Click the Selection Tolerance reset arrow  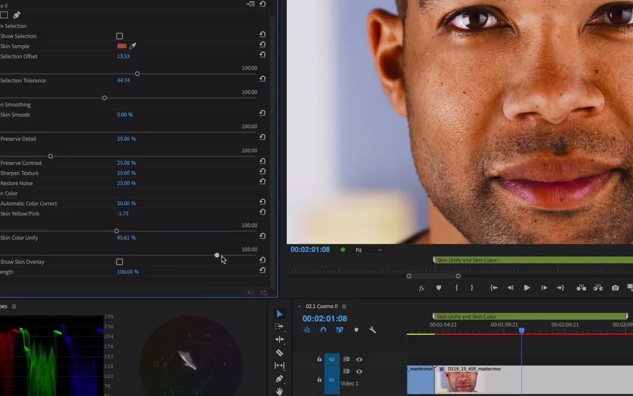pos(262,79)
